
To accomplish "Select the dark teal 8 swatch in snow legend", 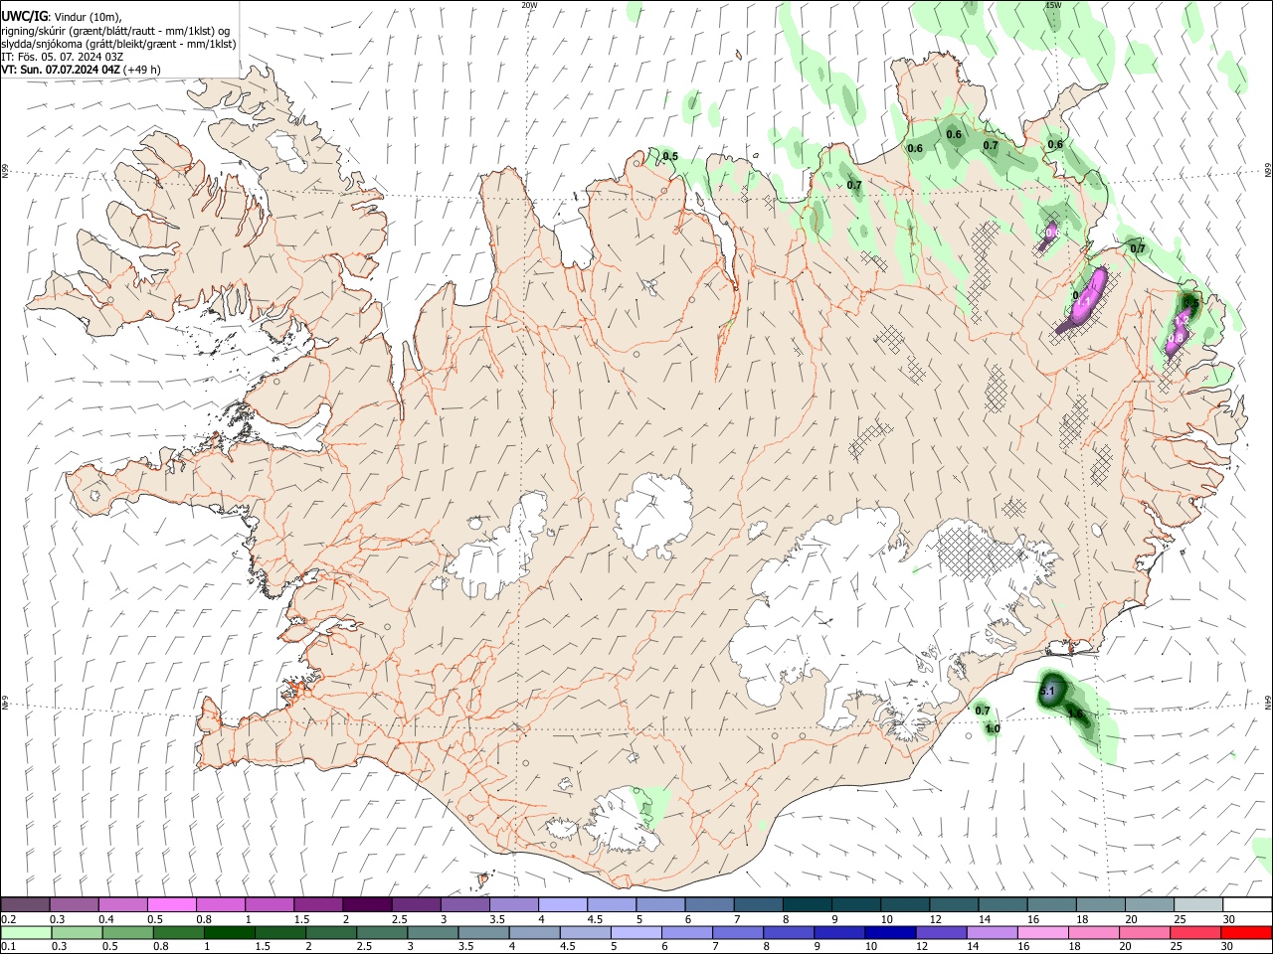I will tap(807, 904).
